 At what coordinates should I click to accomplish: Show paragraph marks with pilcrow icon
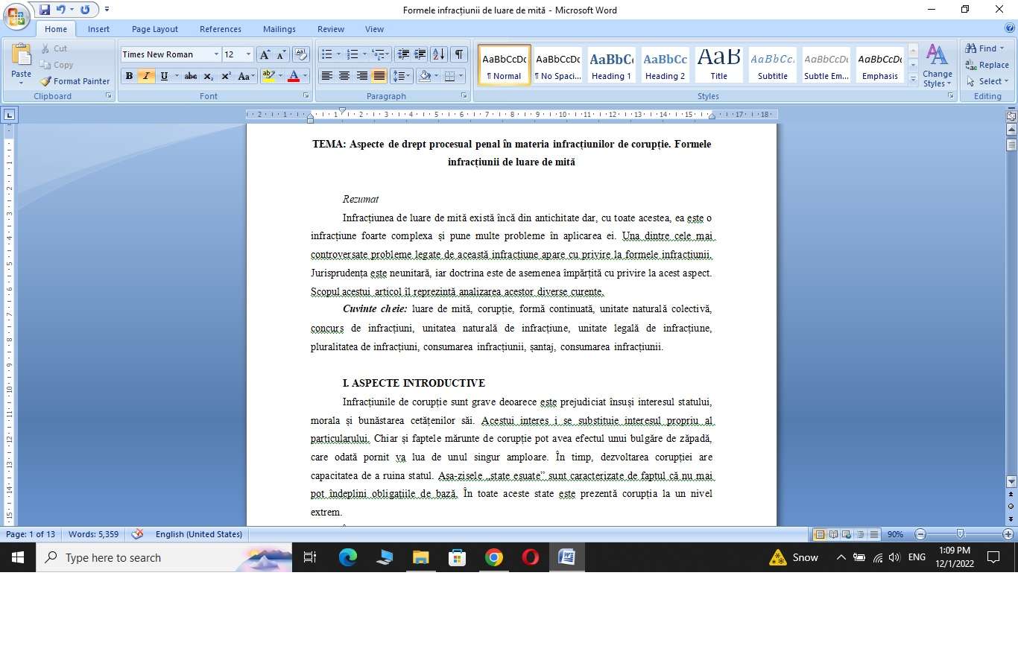click(459, 54)
